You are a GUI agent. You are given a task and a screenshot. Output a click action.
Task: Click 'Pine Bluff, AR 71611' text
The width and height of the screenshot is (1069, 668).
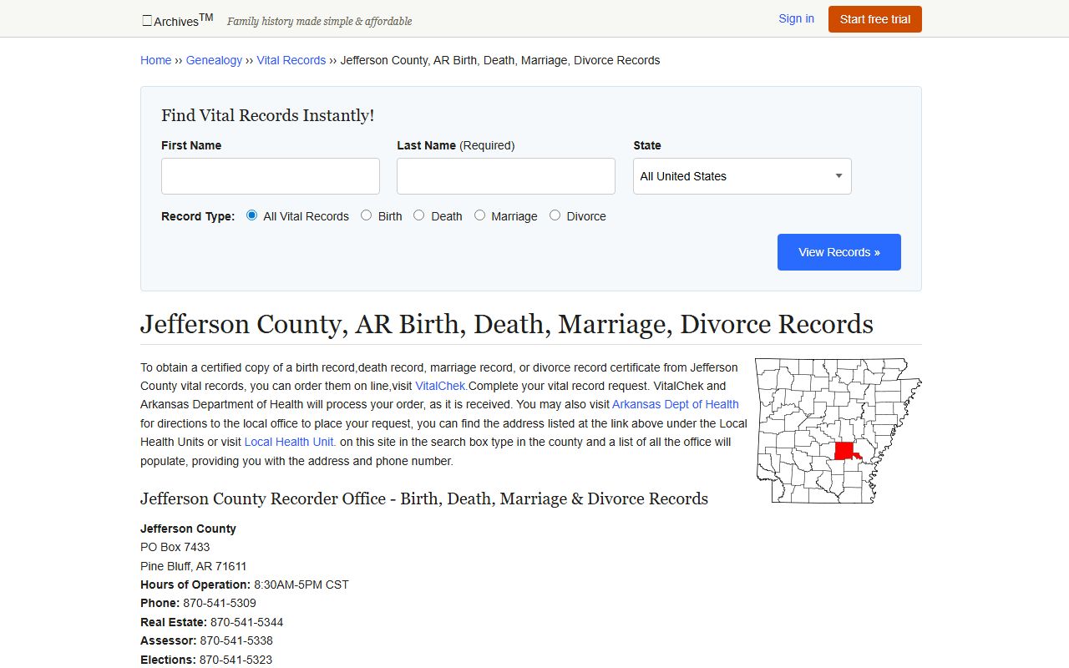[194, 566]
